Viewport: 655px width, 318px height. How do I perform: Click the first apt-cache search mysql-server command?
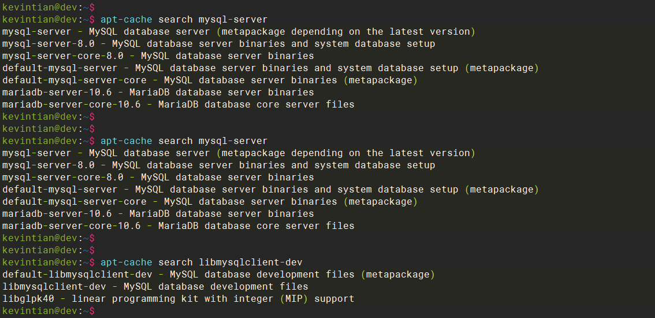pos(184,20)
